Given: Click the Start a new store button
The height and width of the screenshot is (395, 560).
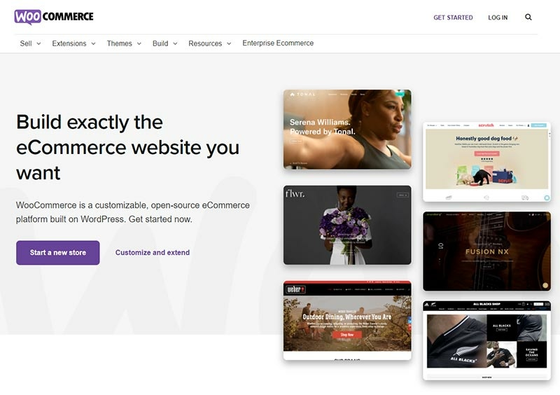Looking at the screenshot, I should [58, 253].
